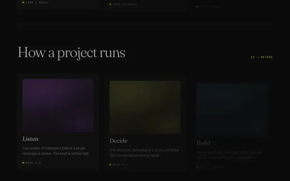Screen dimensions: 290x181
Task: Click the "Decide" card title
Action: [118, 141]
